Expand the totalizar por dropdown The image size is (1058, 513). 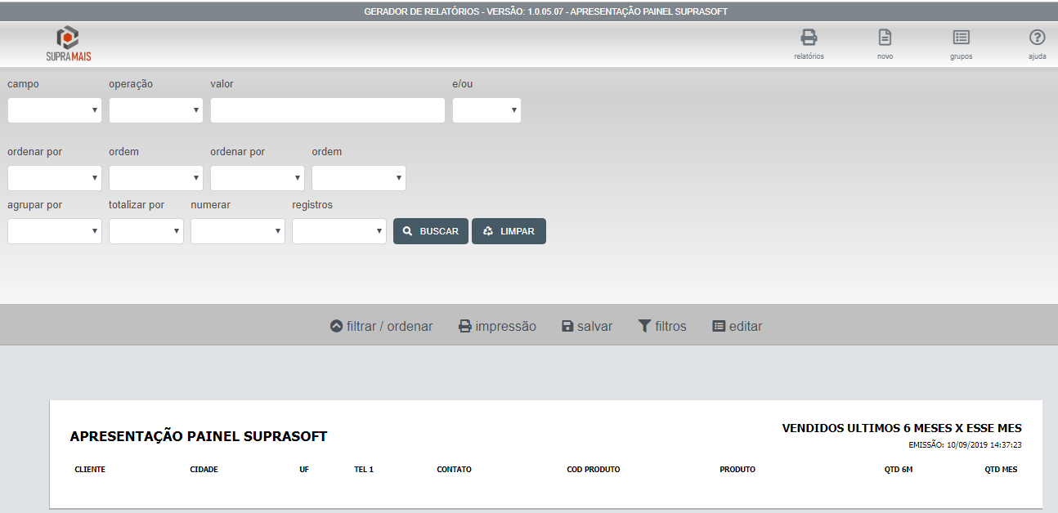tap(146, 231)
